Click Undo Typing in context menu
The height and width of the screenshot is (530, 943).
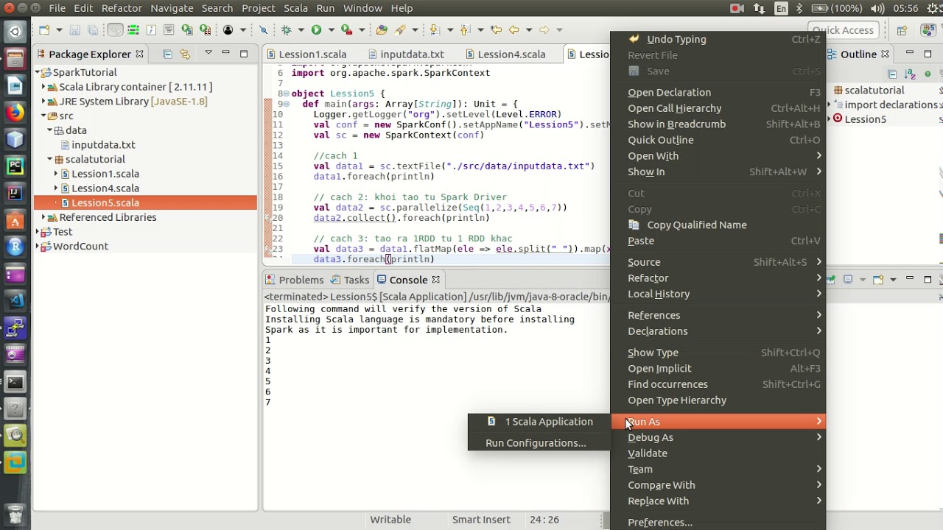point(676,39)
